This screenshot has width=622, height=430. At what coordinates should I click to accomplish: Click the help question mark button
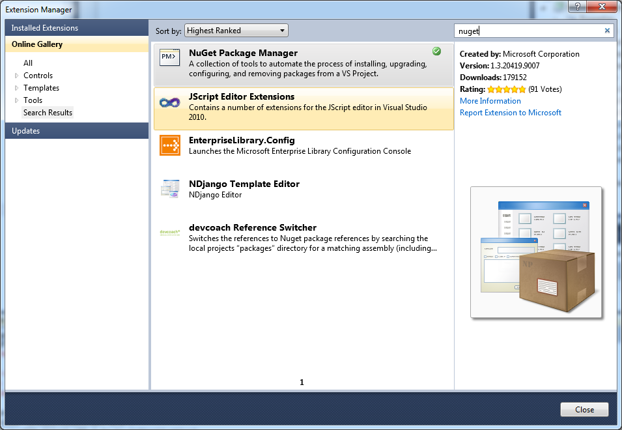click(578, 7)
